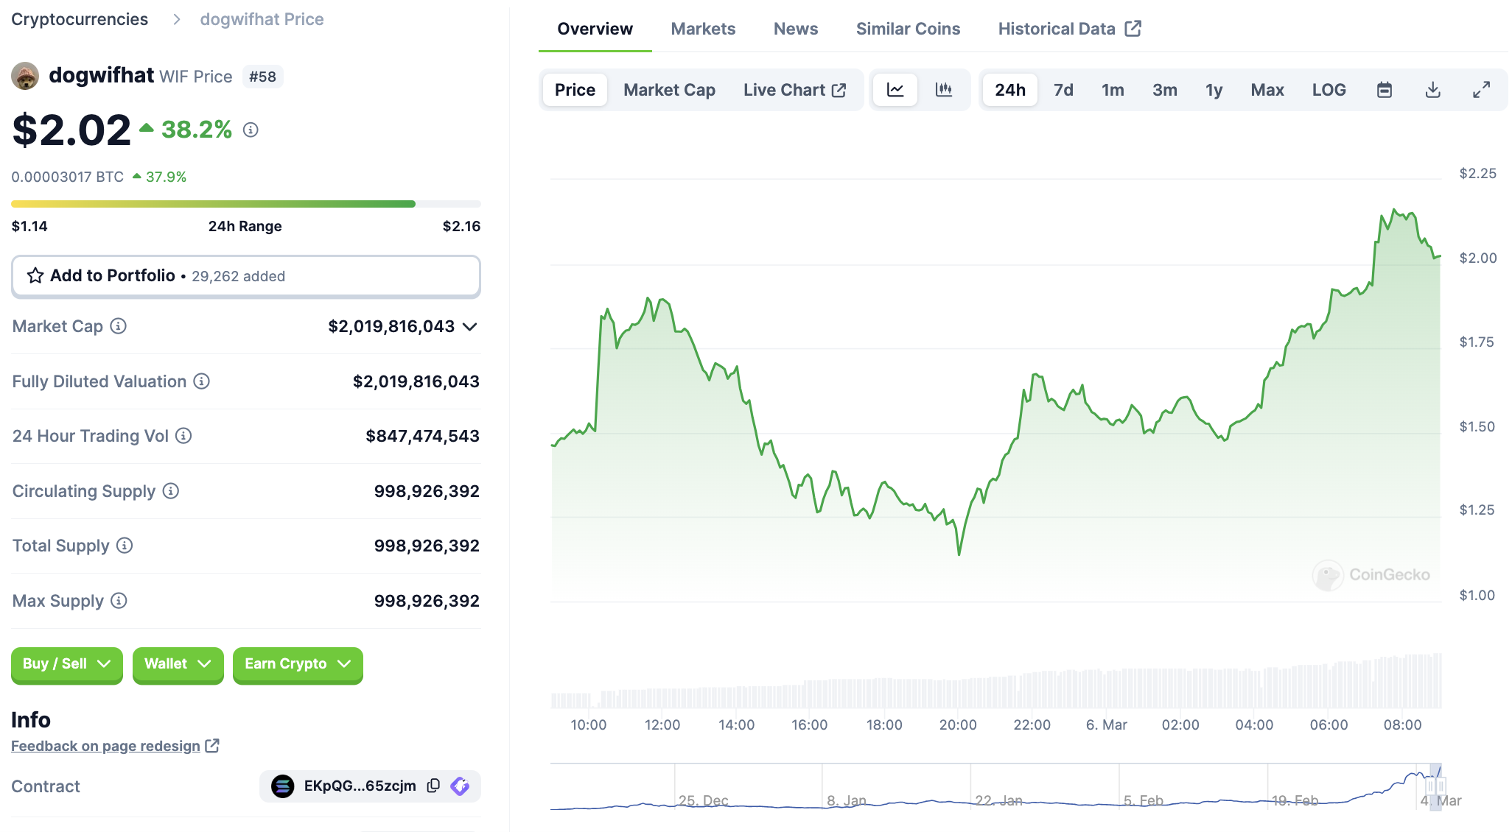Open the calendar date range picker
Screen dimensions: 1512x832
click(x=1385, y=90)
